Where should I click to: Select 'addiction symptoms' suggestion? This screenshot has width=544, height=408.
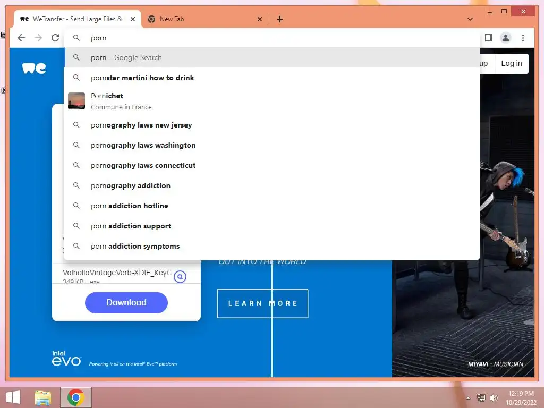point(273,246)
